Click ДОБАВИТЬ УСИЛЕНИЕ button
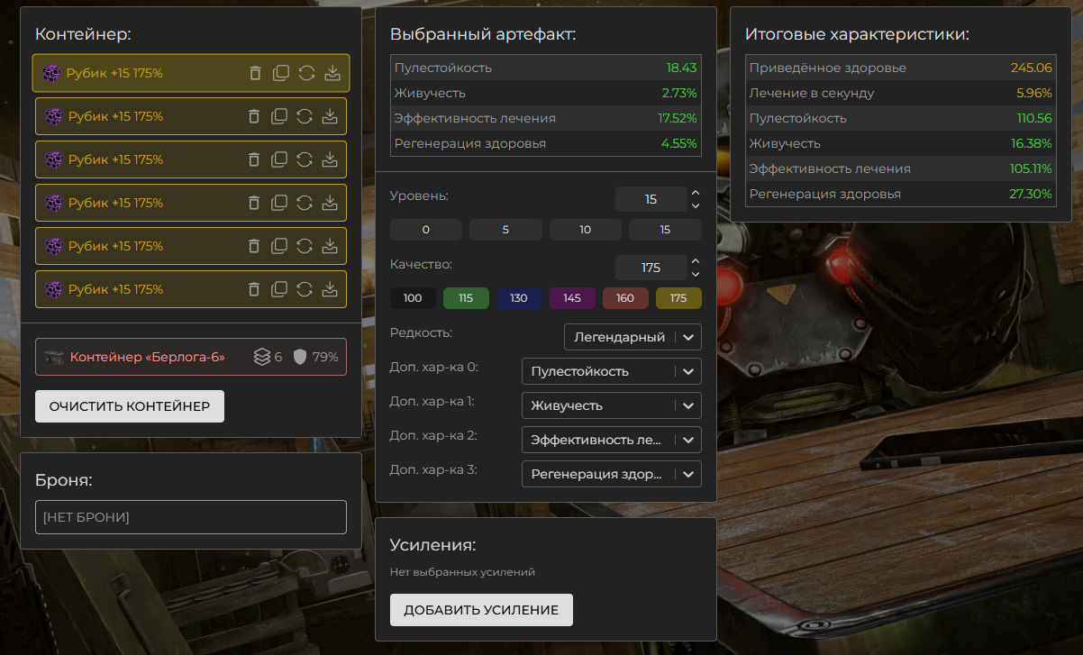 (x=481, y=610)
